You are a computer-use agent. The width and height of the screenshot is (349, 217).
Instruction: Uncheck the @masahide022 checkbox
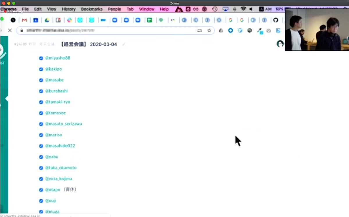[x=41, y=146]
